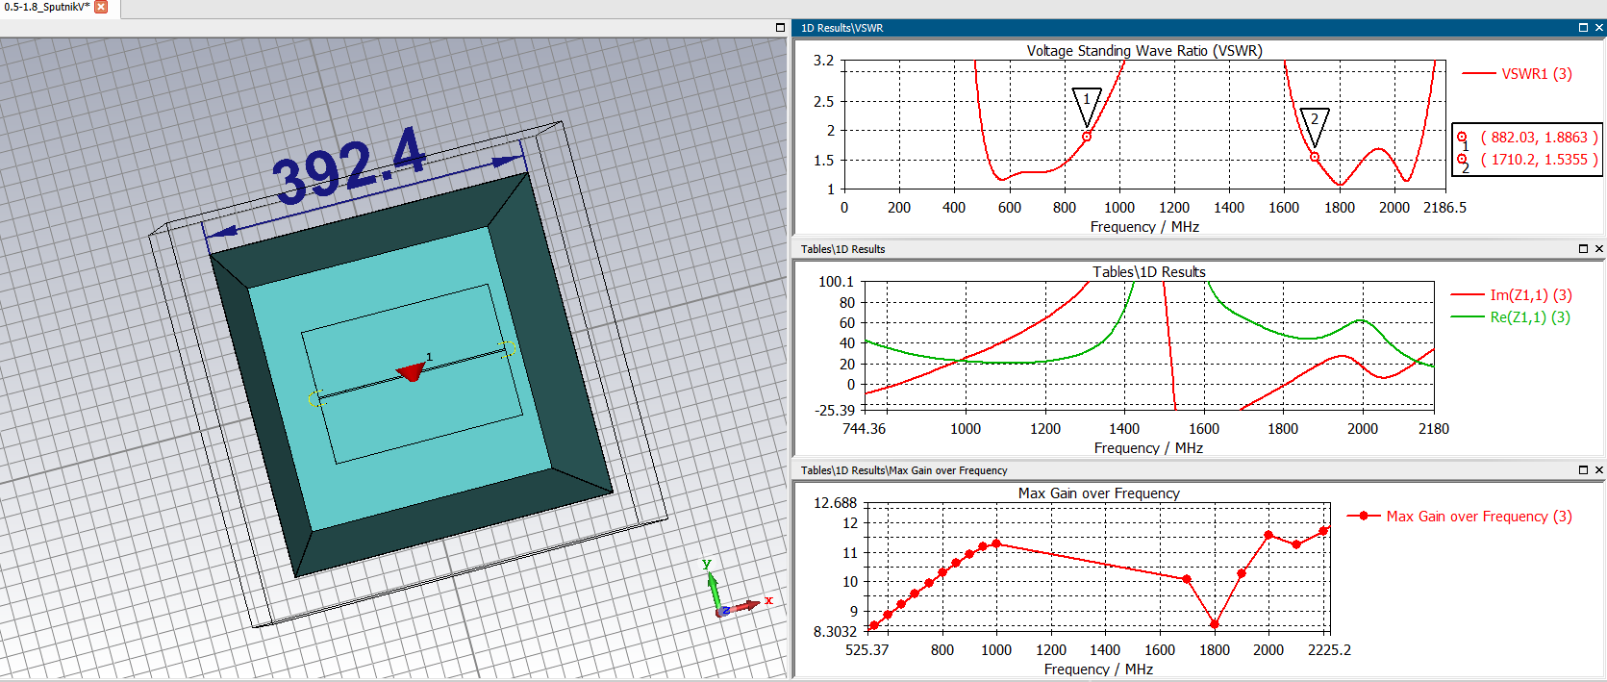Select the 0.5-1.8_SputnikV document tab
The height and width of the screenshot is (682, 1607).
(x=46, y=7)
